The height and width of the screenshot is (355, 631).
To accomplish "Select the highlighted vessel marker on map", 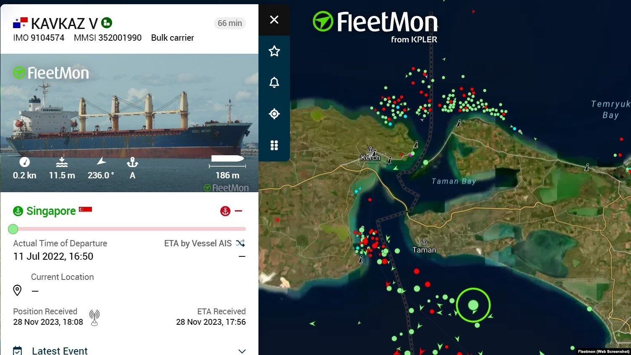I will [473, 305].
